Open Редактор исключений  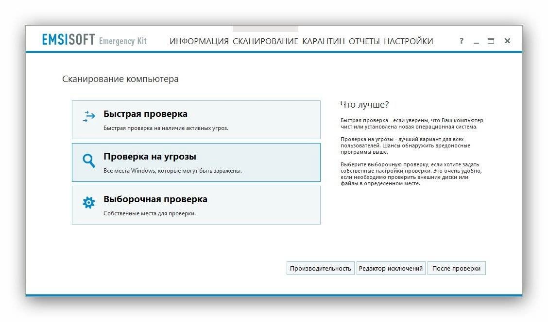391,268
